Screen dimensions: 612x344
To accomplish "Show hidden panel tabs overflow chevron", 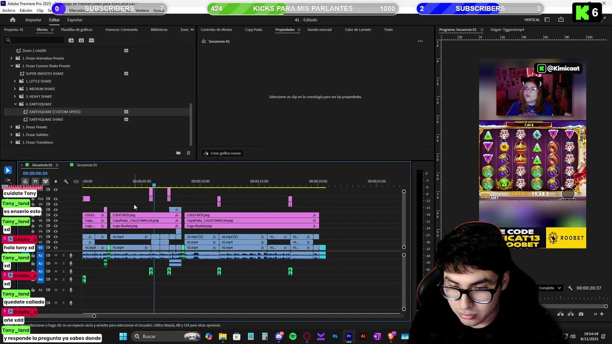I will pyautogui.click(x=192, y=30).
